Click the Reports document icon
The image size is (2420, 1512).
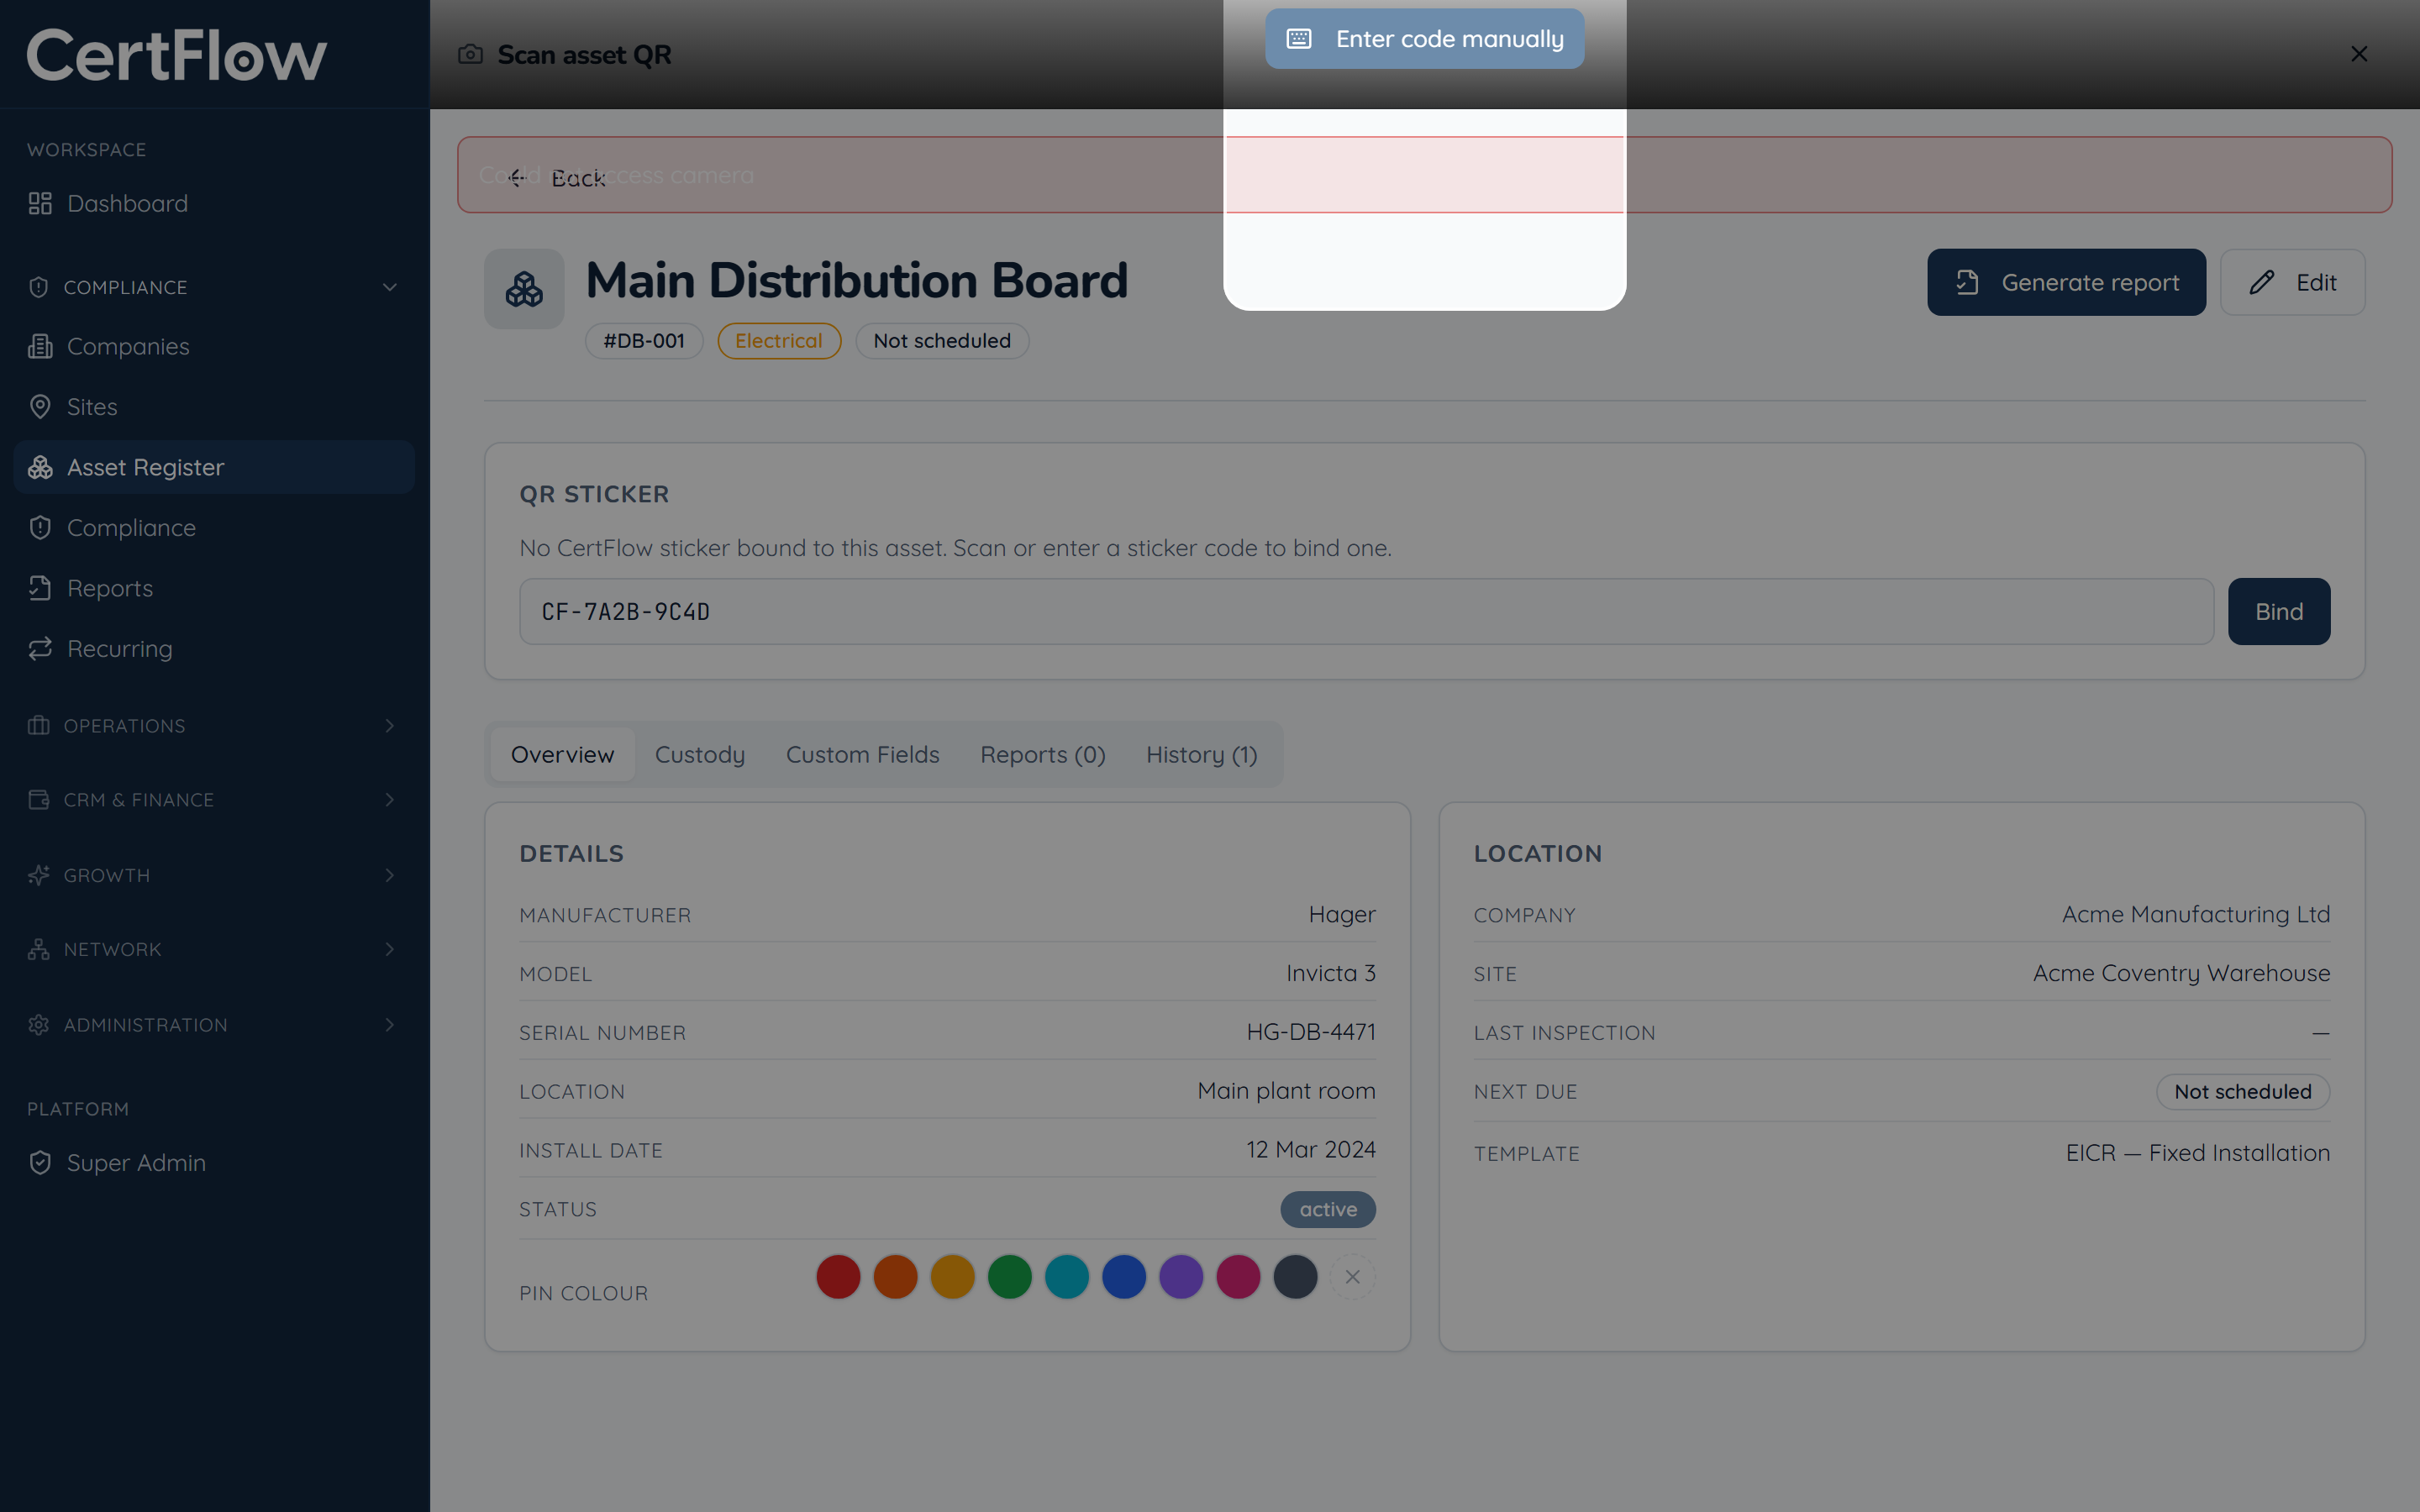pyautogui.click(x=40, y=588)
